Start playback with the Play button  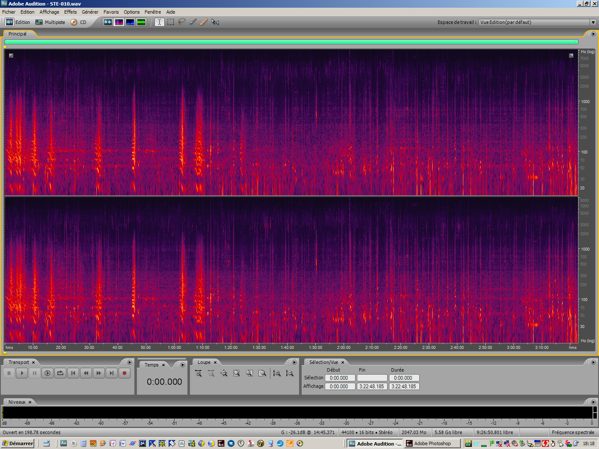[x=22, y=373]
